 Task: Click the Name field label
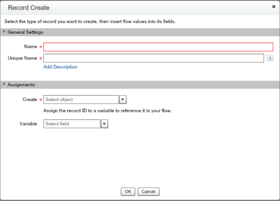(x=30, y=47)
